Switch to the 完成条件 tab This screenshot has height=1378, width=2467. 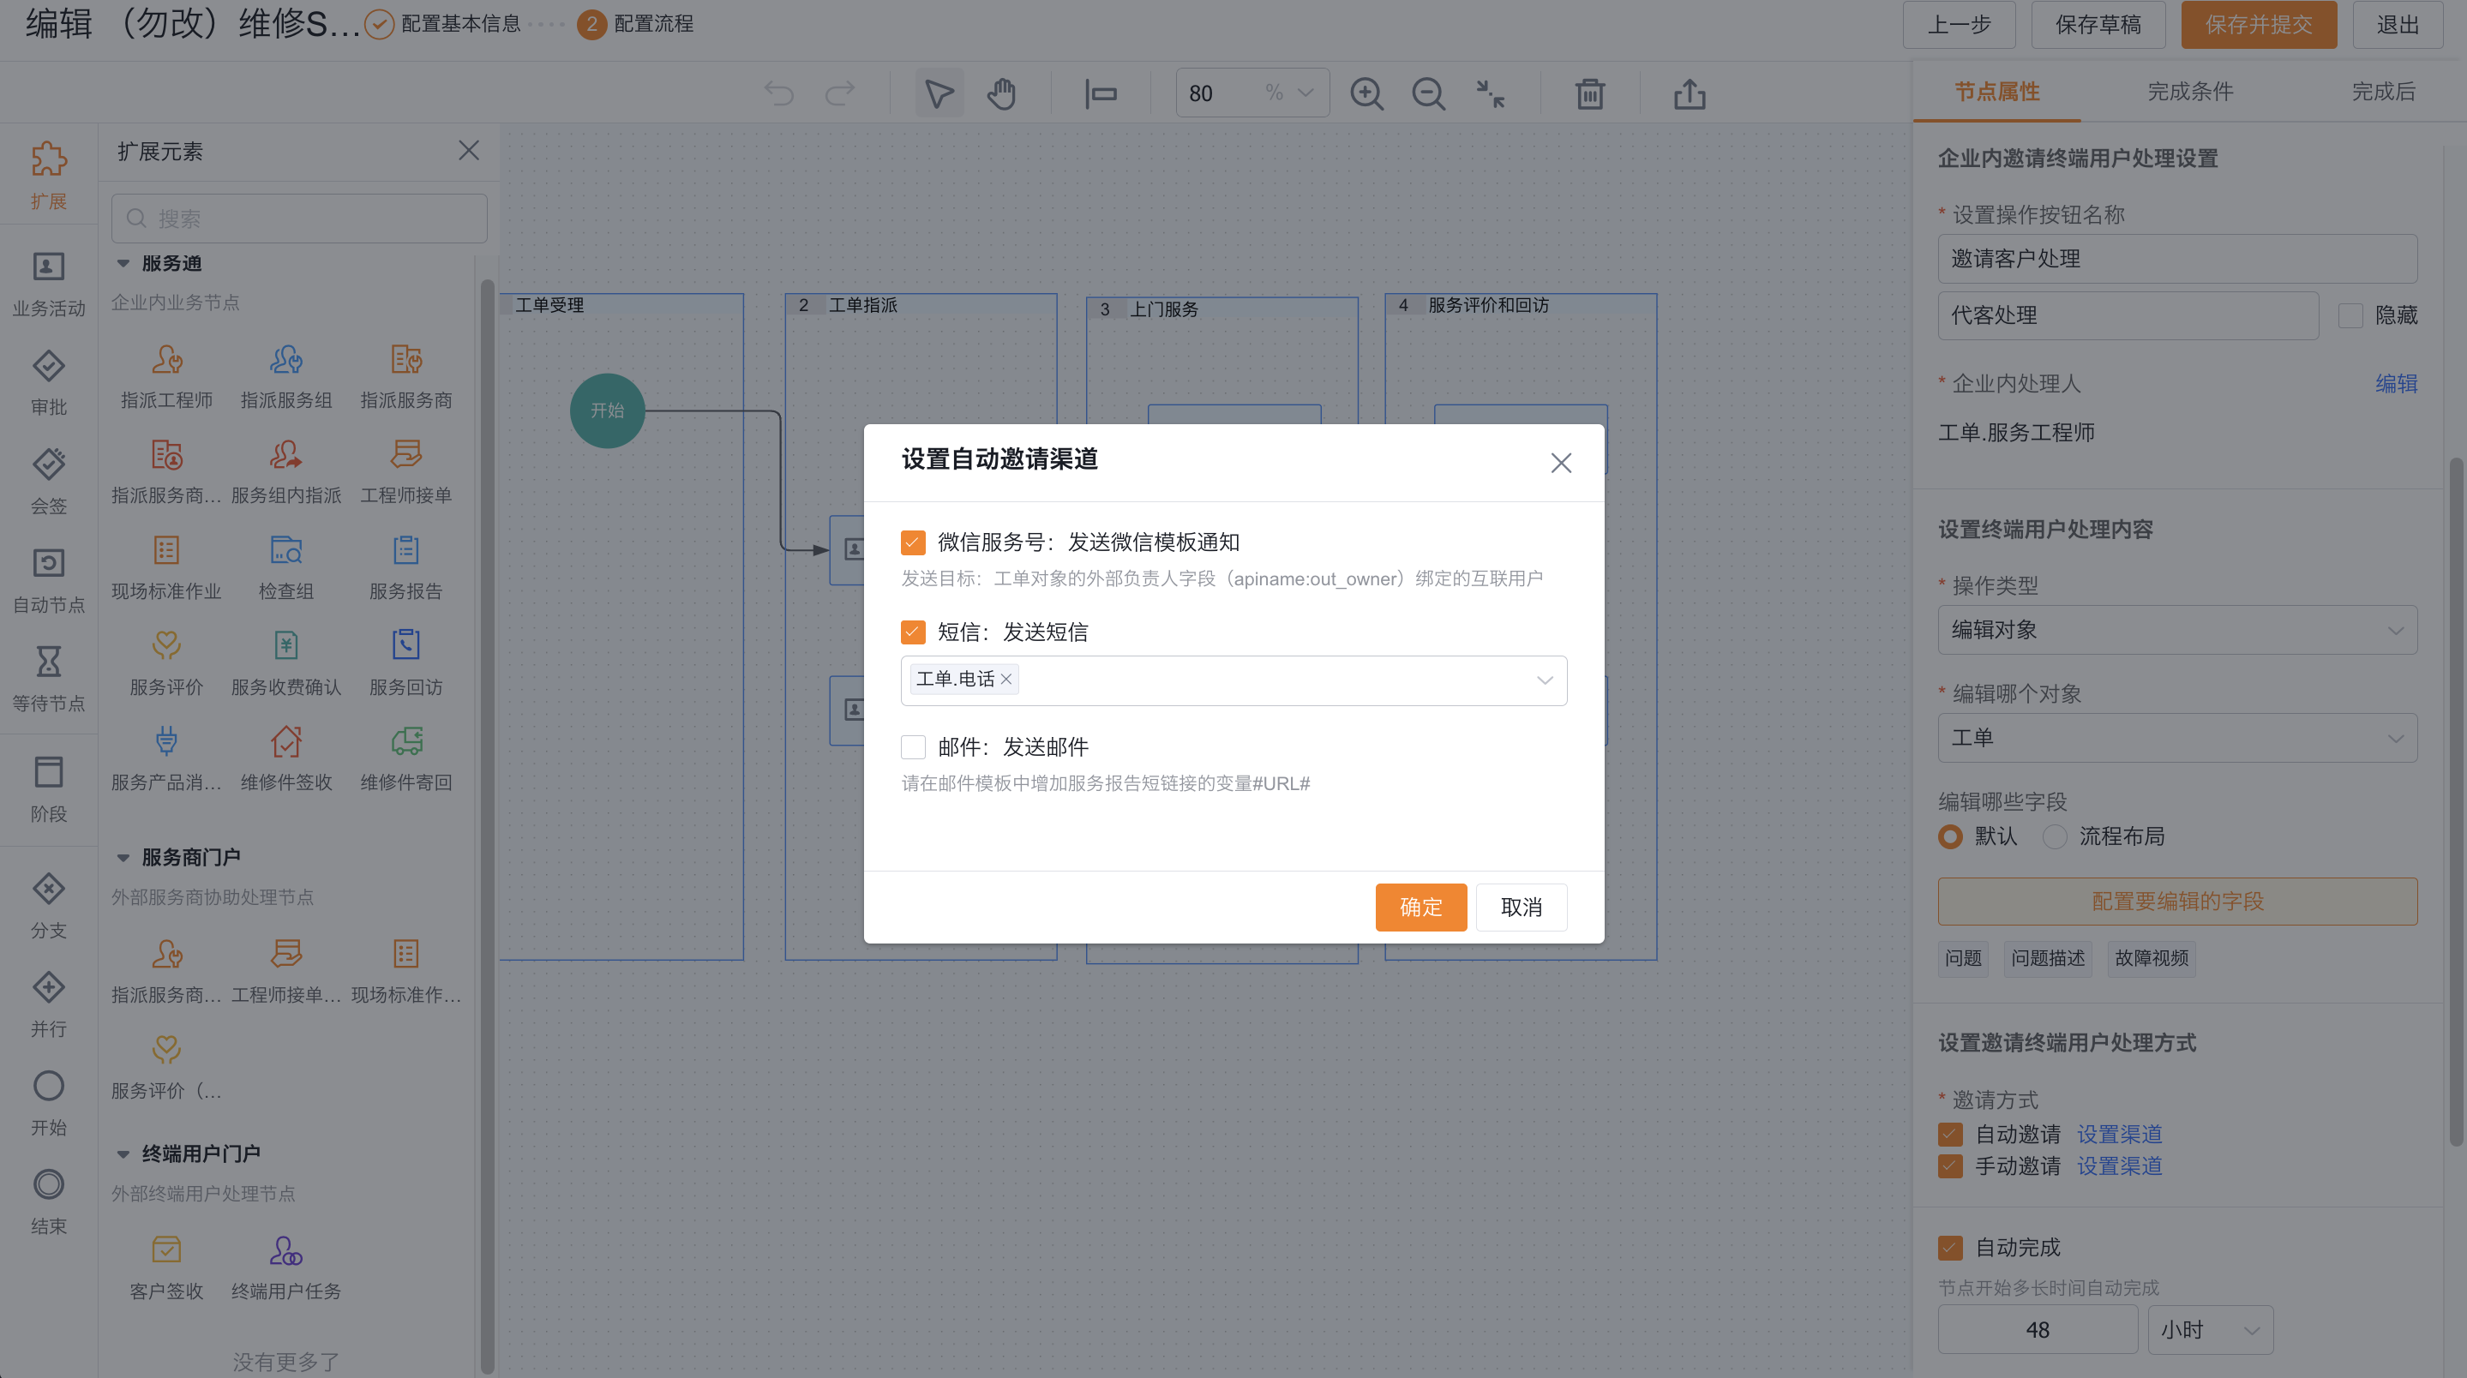pos(2189,92)
